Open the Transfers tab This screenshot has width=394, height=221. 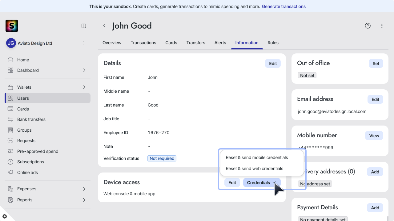click(196, 43)
